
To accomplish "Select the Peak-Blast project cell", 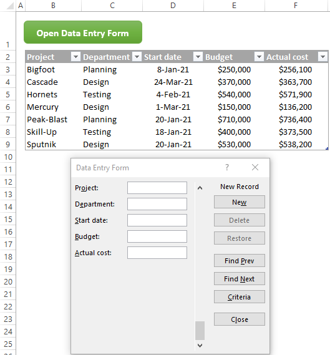I will coord(53,119).
